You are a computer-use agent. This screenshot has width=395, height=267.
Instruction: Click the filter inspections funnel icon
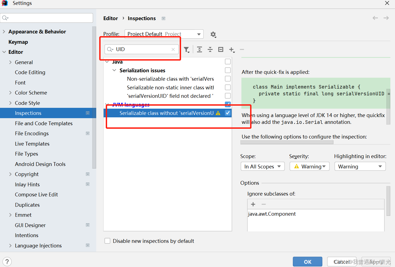point(186,49)
